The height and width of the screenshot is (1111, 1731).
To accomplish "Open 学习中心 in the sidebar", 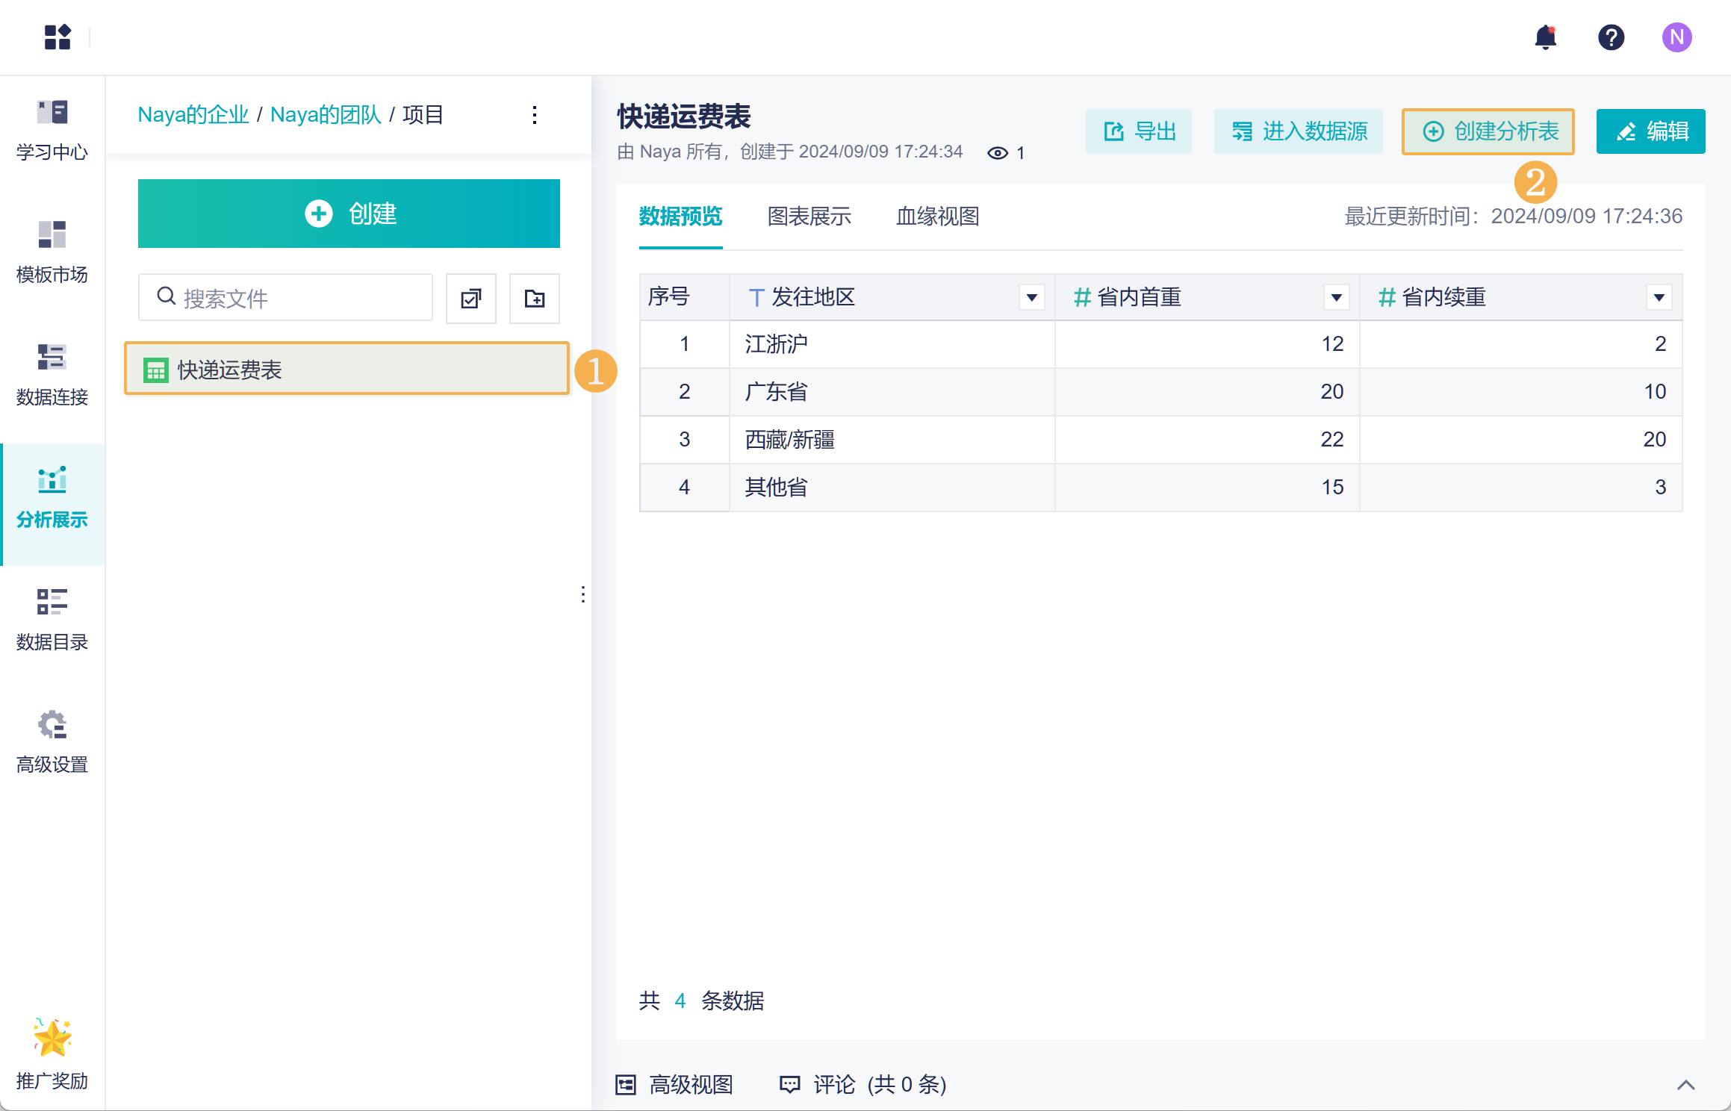I will click(x=52, y=131).
